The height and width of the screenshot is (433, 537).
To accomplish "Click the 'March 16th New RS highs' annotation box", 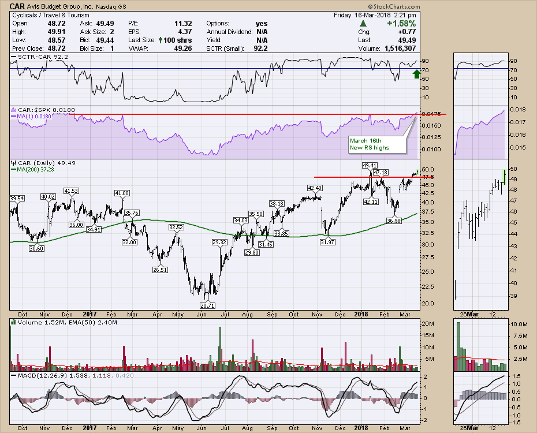I will pyautogui.click(x=377, y=144).
